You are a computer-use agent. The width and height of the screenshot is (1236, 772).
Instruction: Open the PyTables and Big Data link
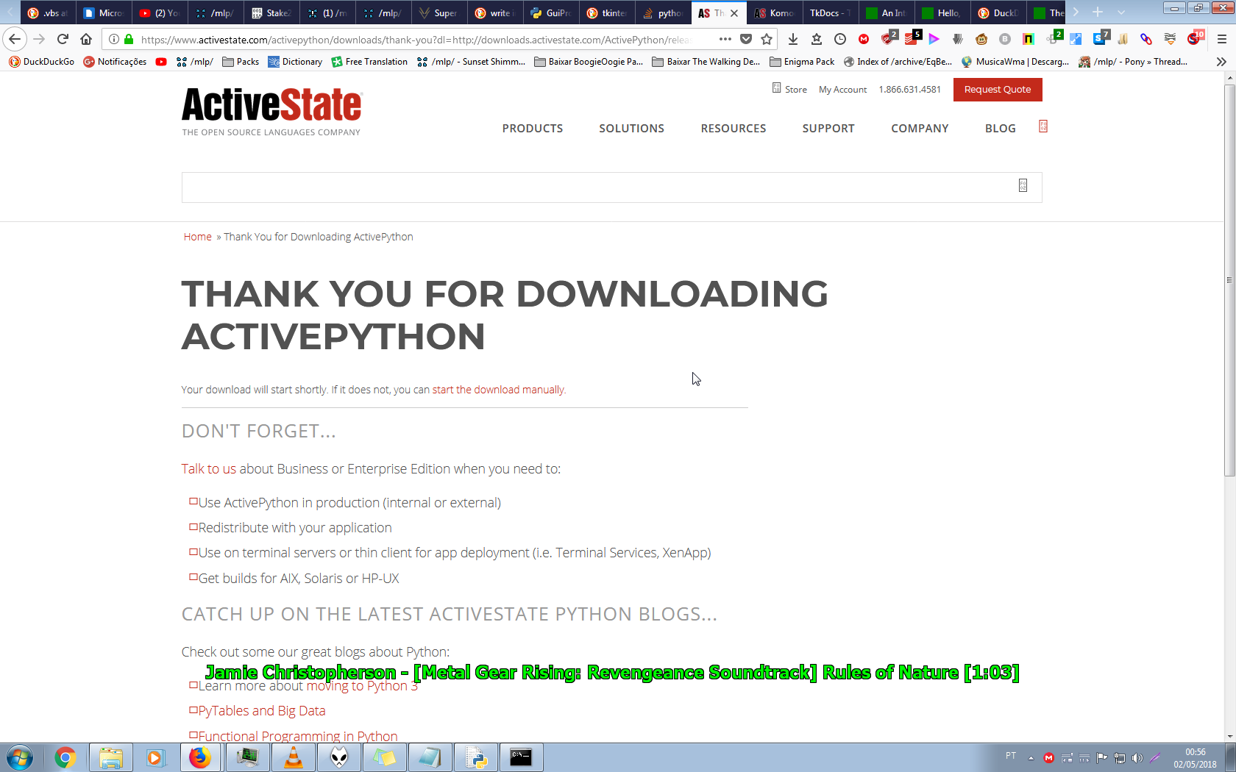pyautogui.click(x=261, y=711)
